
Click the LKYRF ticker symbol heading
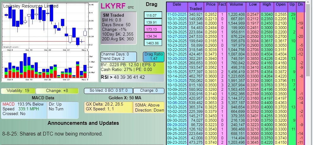click(x=113, y=6)
